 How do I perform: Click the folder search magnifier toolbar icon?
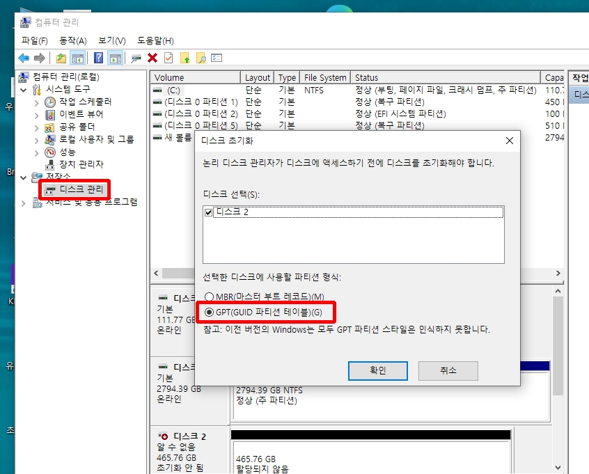[x=201, y=58]
